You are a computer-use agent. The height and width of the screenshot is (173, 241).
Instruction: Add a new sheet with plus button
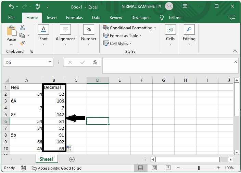[x=72, y=159]
